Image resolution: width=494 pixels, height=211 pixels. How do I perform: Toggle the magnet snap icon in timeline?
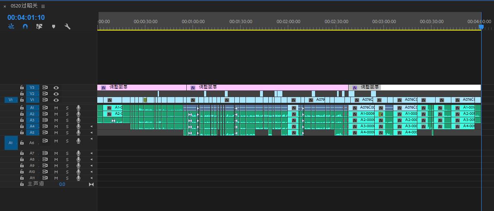[x=25, y=26]
